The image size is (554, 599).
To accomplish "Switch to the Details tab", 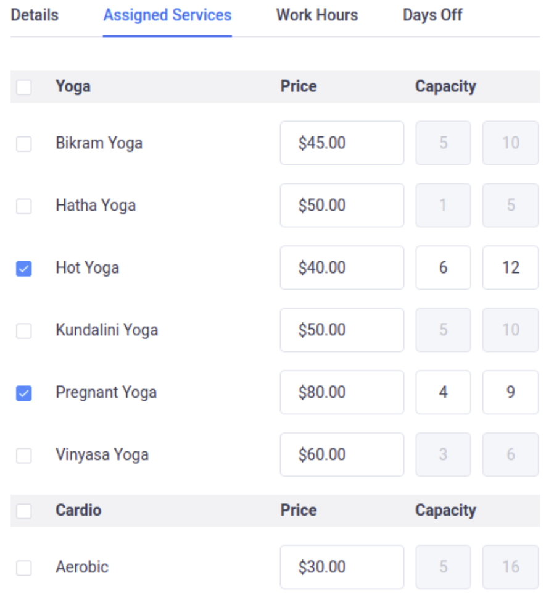I will coord(34,15).
